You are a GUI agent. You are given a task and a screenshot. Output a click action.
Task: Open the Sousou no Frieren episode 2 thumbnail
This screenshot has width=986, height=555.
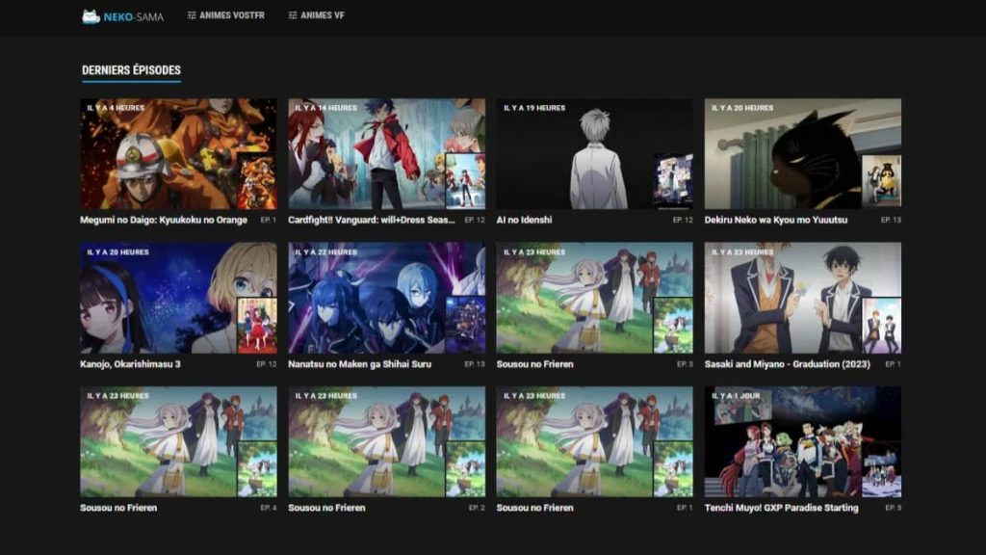point(386,441)
